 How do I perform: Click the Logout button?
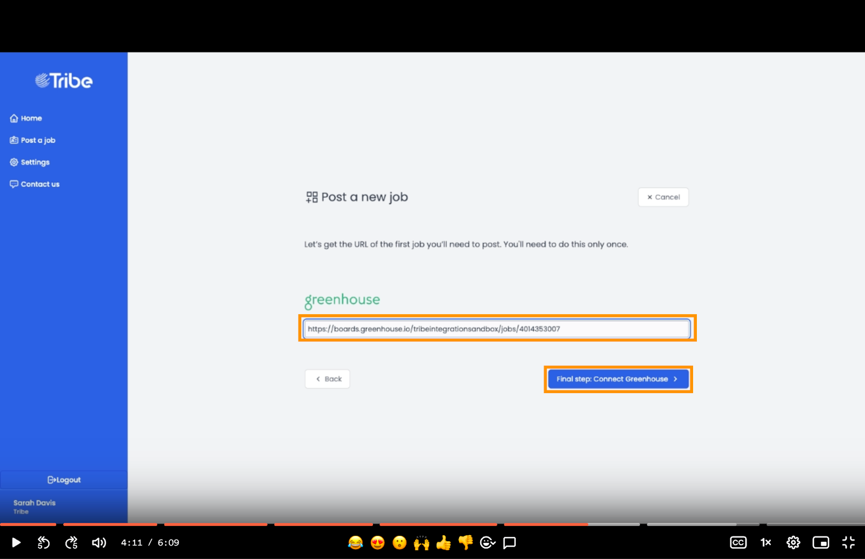pyautogui.click(x=64, y=480)
